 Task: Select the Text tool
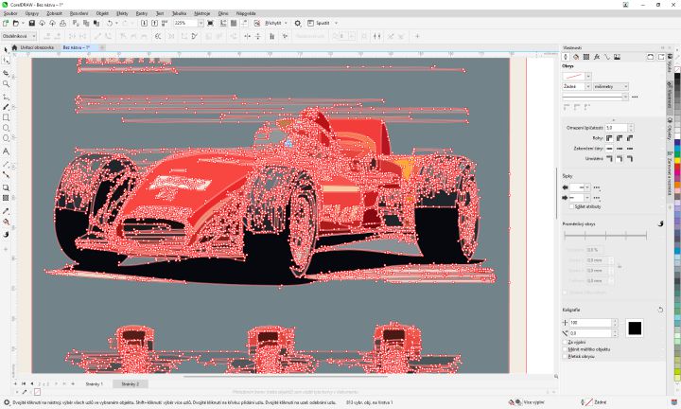7,151
